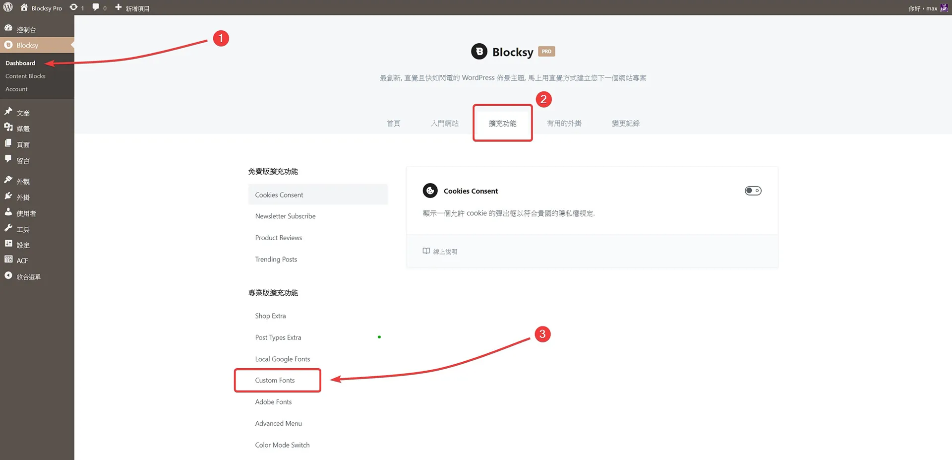The image size is (952, 460).
Task: Click the ACF grid icon
Action: coord(8,260)
